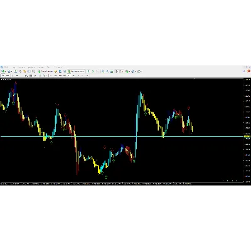
Task: Open the Indicators list dropdown
Action: 127,72
